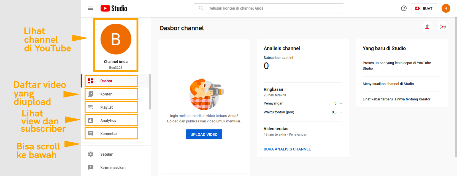
Task: Open Analytics in sidebar
Action: coord(116,120)
